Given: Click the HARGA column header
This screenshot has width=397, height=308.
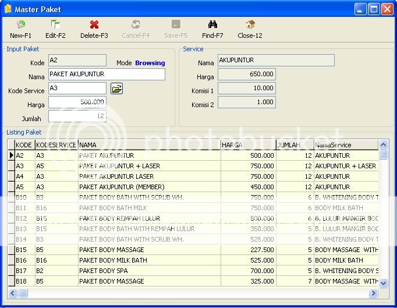Looking at the screenshot, I should click(x=249, y=145).
